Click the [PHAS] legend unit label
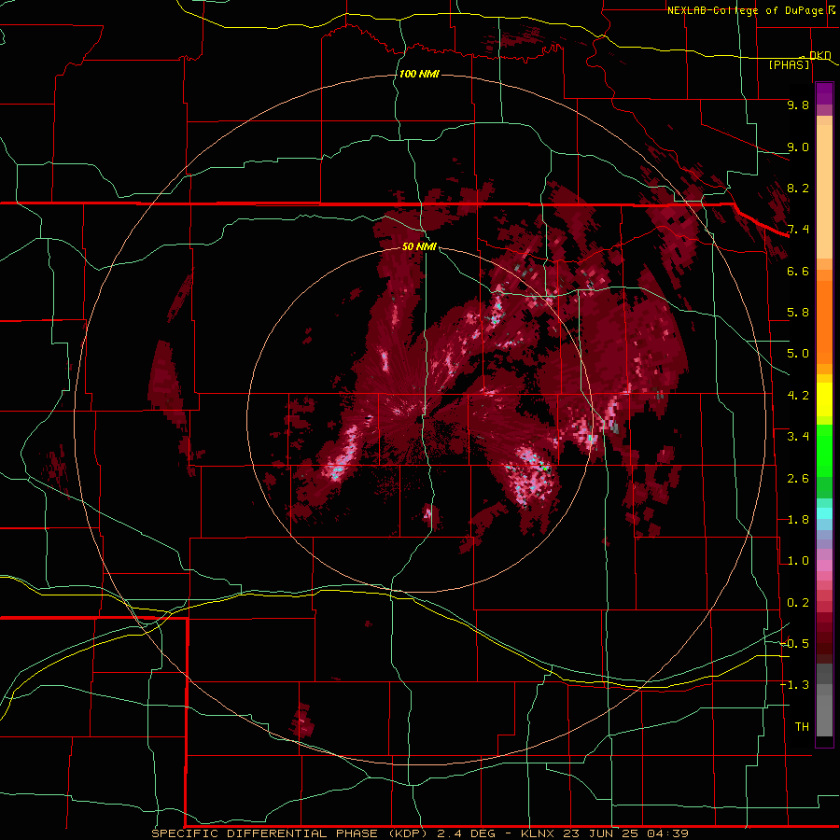 point(789,64)
